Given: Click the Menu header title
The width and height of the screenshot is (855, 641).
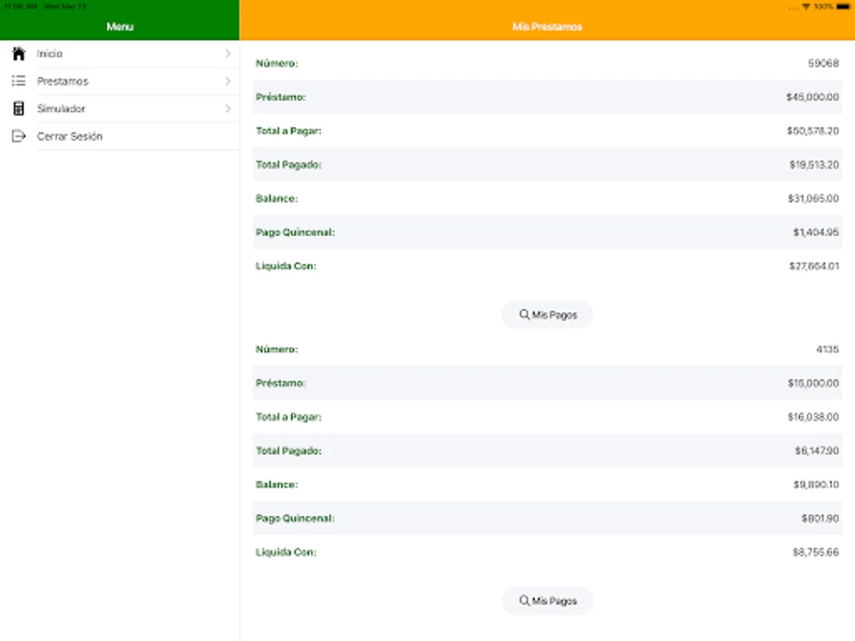Looking at the screenshot, I should click(x=120, y=27).
